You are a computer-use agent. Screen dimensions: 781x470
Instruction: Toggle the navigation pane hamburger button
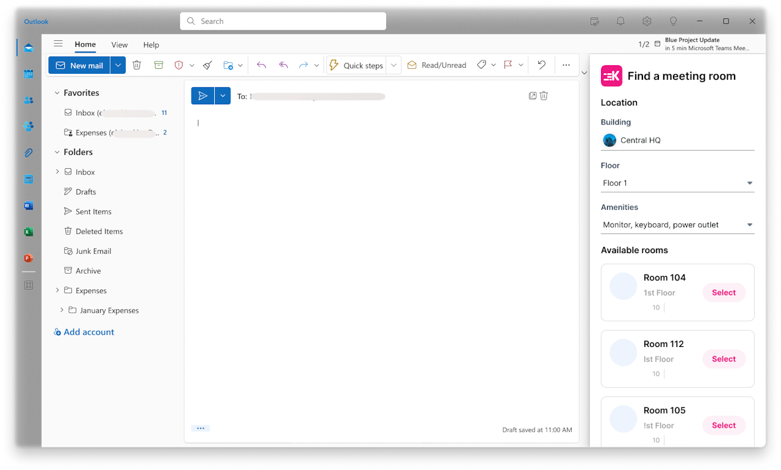[58, 44]
